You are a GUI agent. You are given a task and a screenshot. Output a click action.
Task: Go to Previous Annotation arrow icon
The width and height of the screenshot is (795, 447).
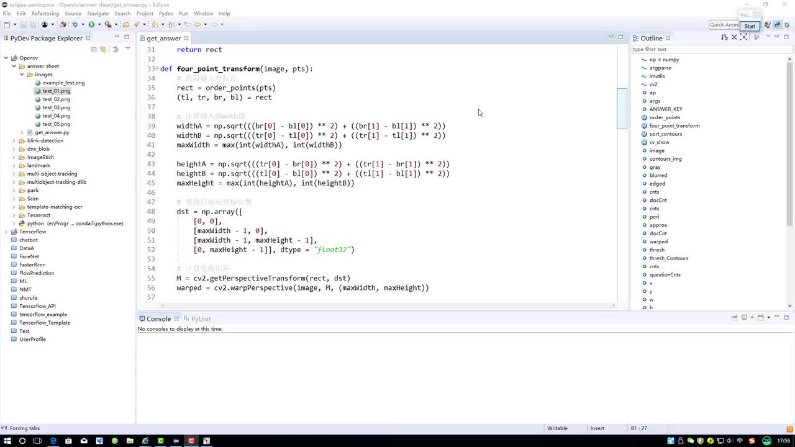coord(171,25)
